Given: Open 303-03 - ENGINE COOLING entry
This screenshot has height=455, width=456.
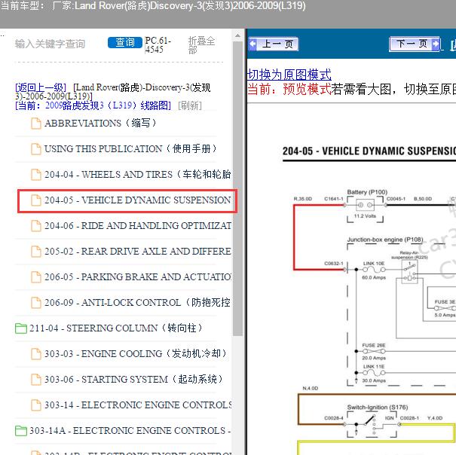Looking at the screenshot, I should [135, 353].
